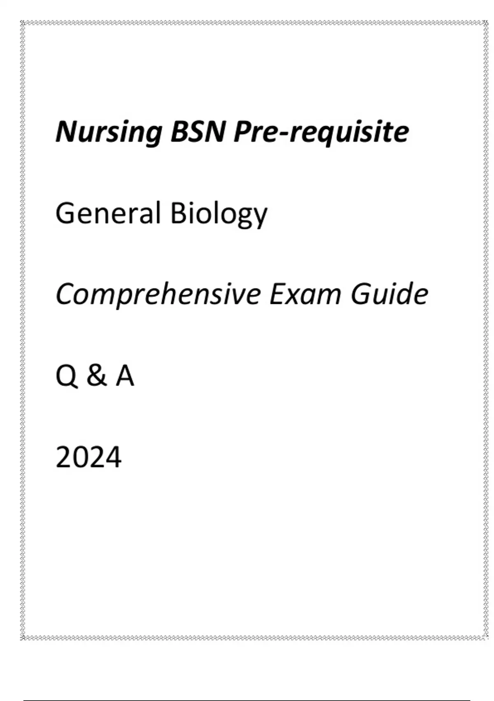Image resolution: width=494 pixels, height=701 pixels.
Task: Click the letter "A" in "Q & A"
Action: pos(125,376)
